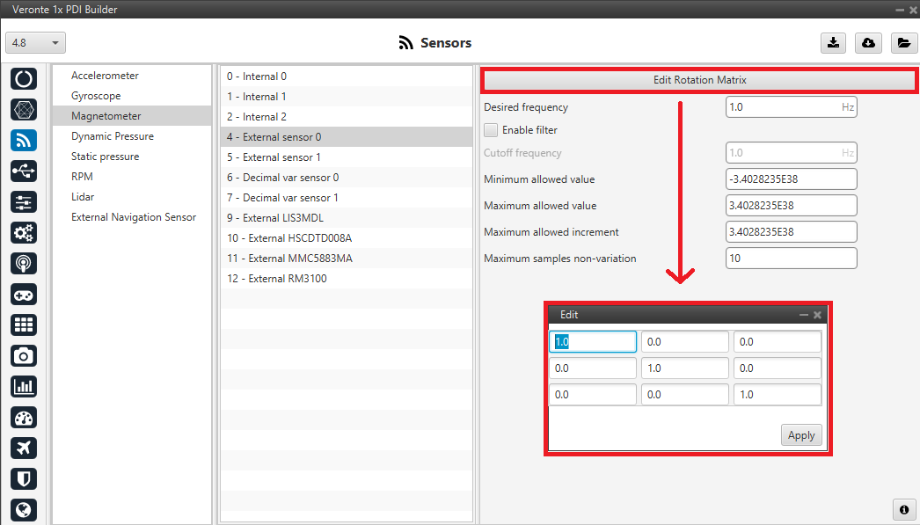The image size is (920, 525).
Task: Click the Minimum allowed value field
Action: [791, 179]
